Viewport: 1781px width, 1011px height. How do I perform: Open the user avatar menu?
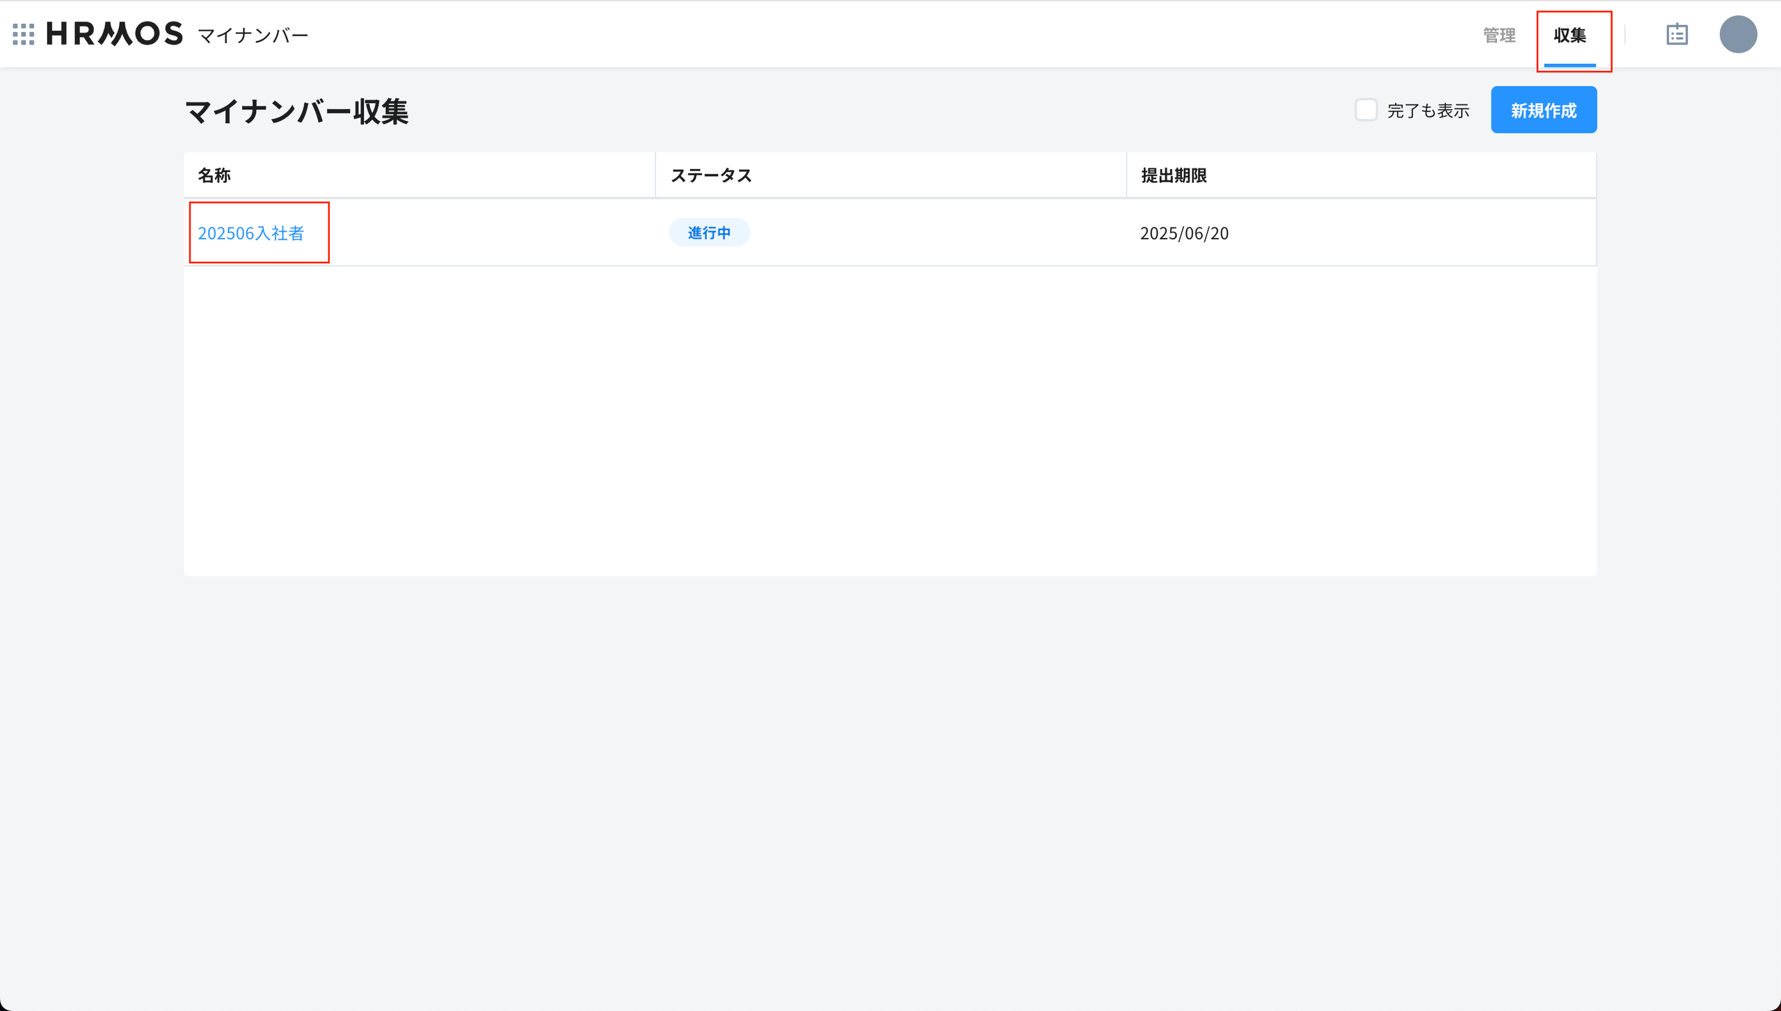click(x=1738, y=34)
